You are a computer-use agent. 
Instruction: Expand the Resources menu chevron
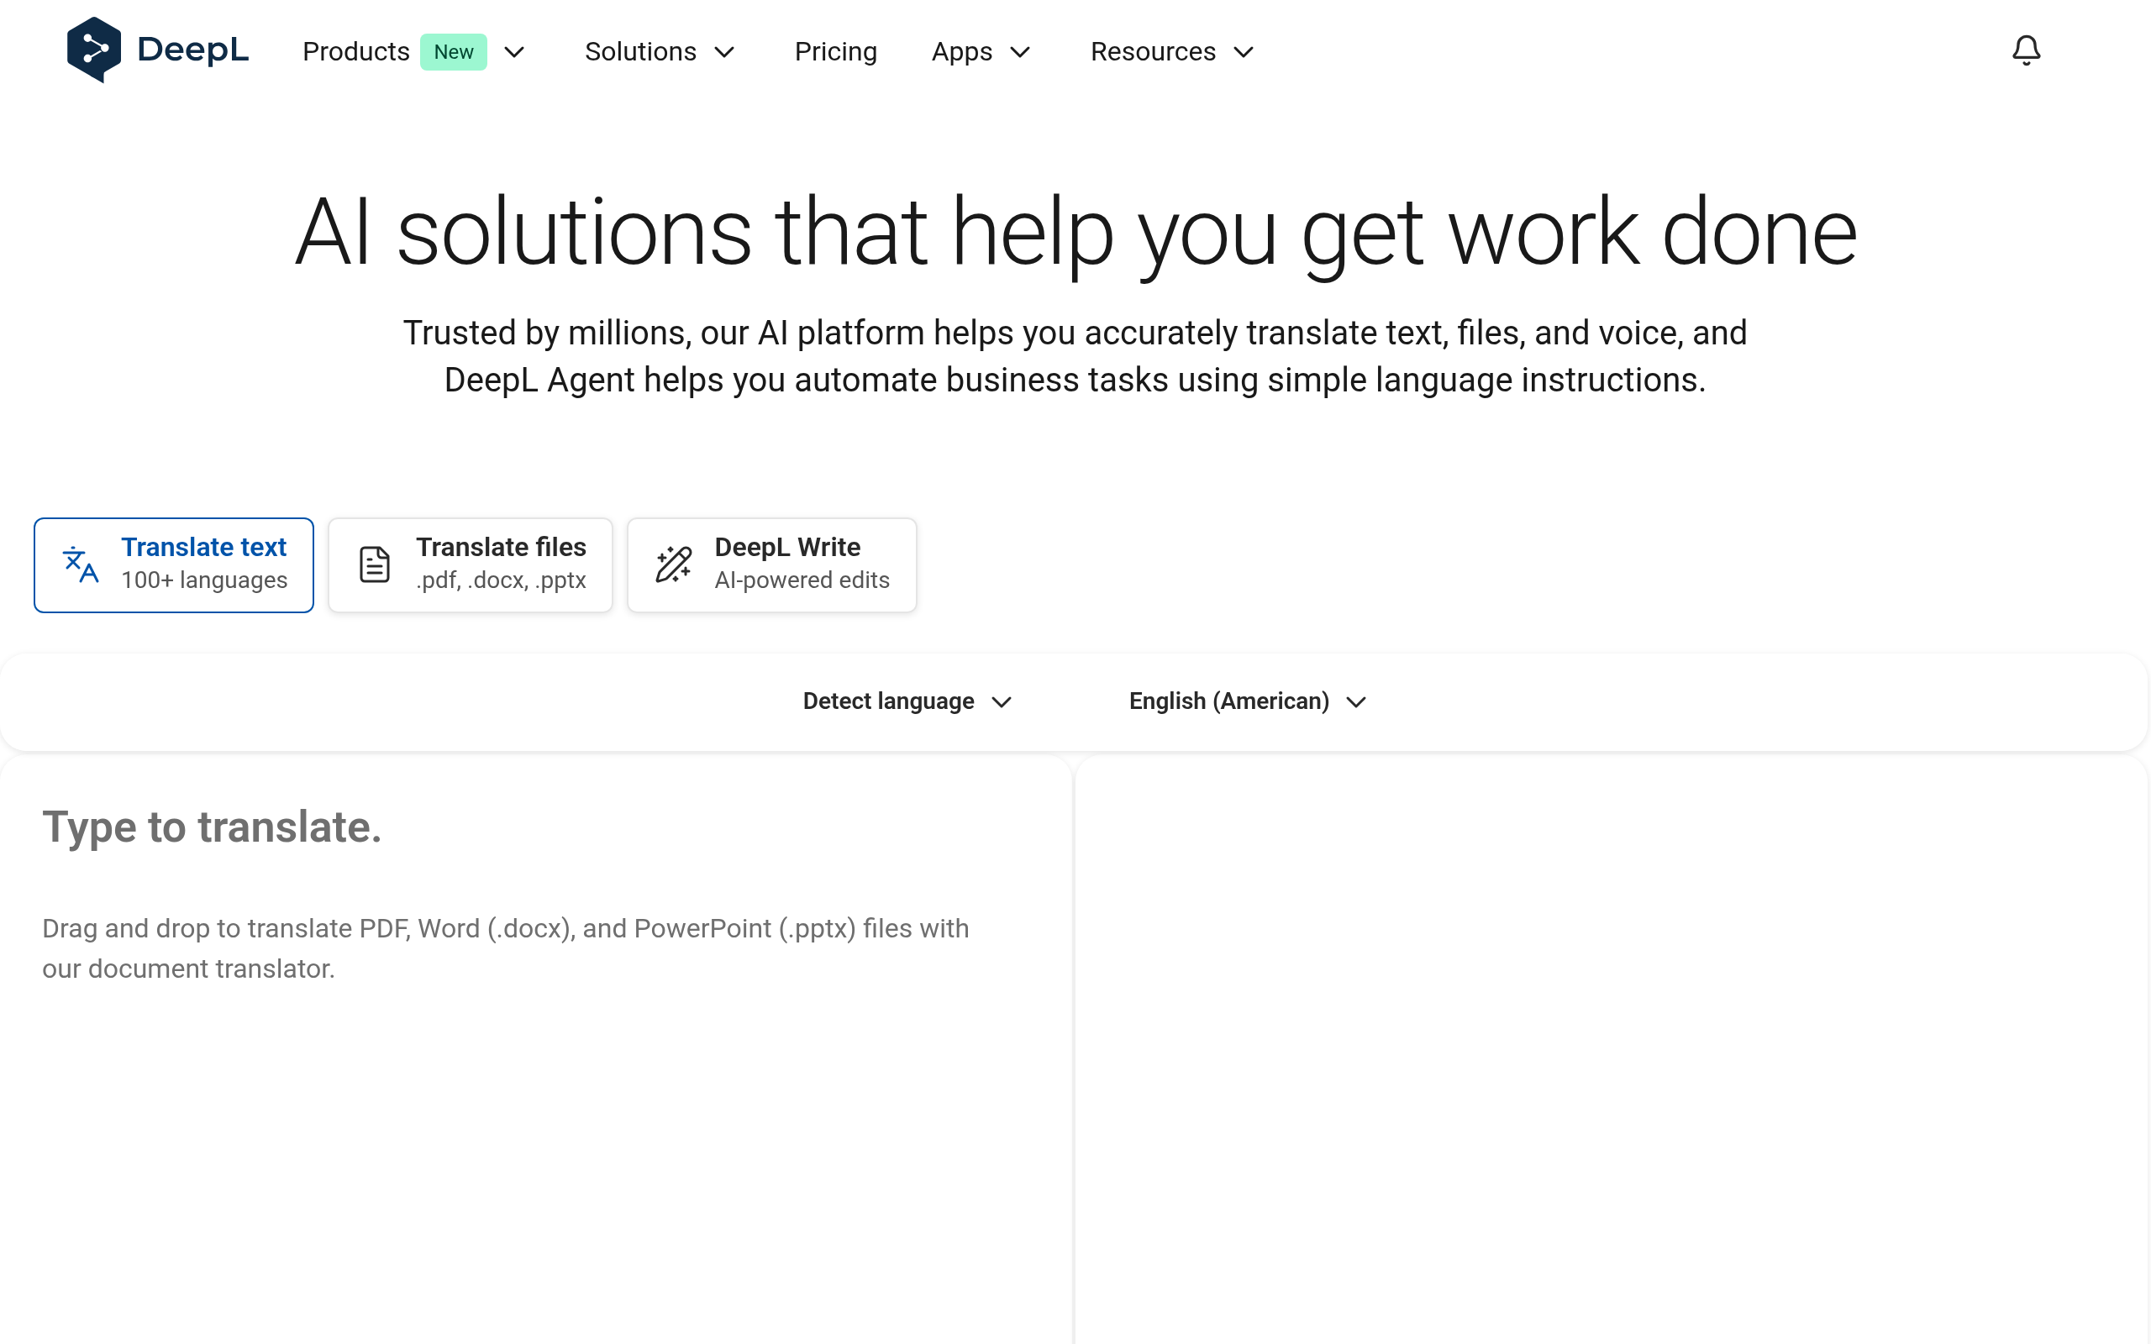(x=1244, y=52)
